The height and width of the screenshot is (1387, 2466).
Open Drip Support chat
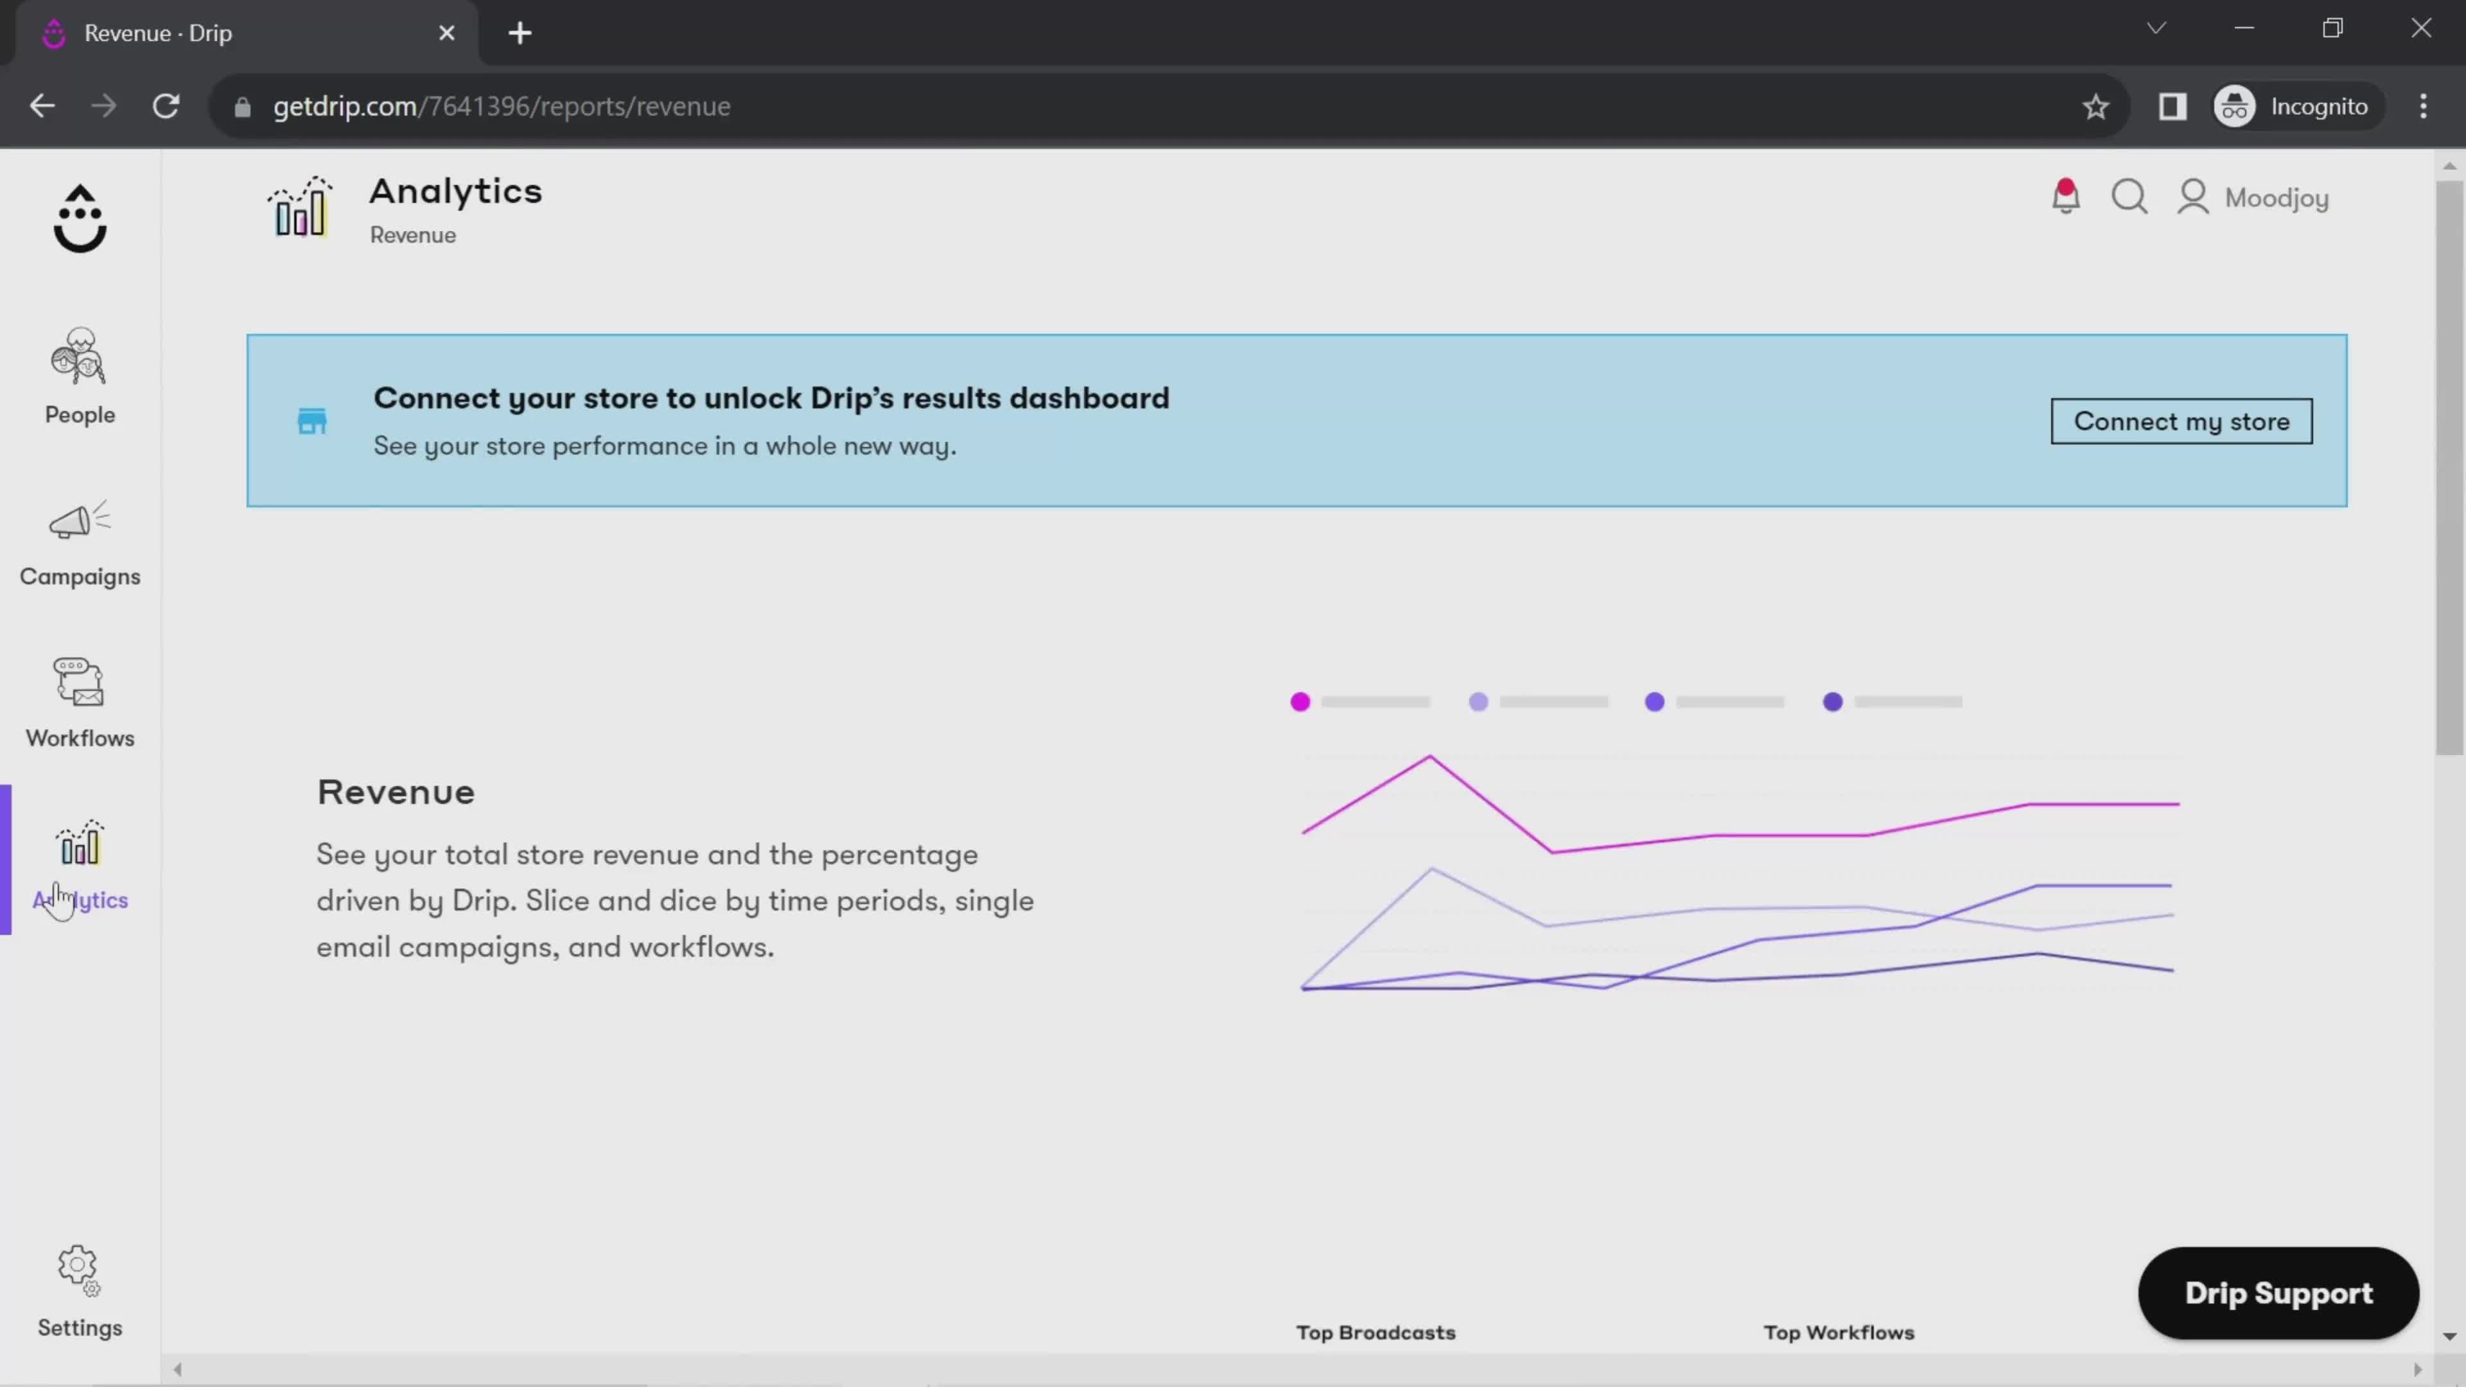(x=2278, y=1291)
